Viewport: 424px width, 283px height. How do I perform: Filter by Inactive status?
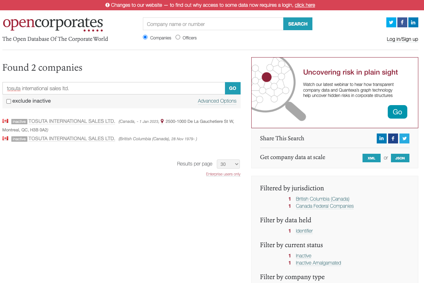pos(304,256)
